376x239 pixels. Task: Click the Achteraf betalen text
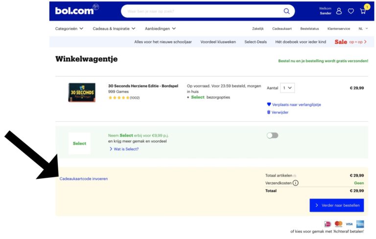coord(348,231)
